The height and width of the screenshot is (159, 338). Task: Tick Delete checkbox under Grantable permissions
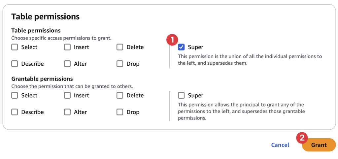pyautogui.click(x=120, y=95)
